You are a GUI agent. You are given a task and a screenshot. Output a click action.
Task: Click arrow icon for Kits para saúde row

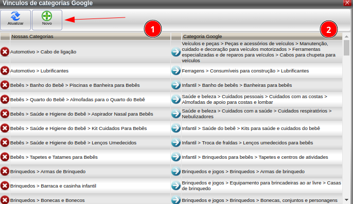tap(176, 128)
